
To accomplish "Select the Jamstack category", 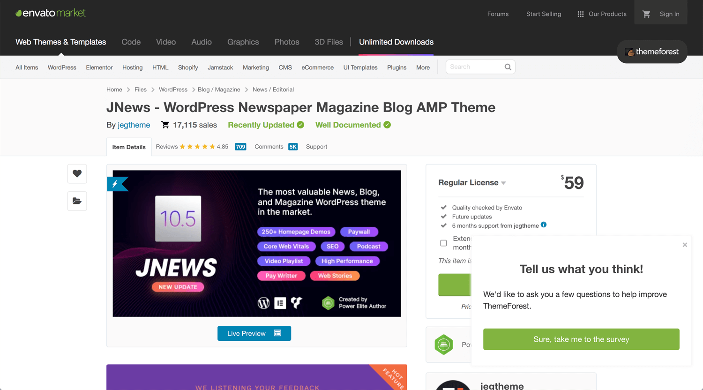I will [x=220, y=67].
